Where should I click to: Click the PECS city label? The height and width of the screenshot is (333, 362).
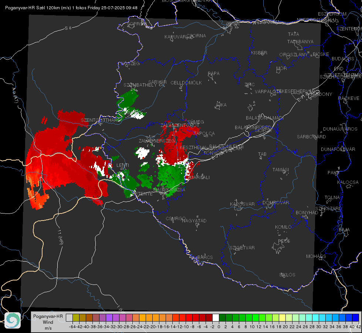click(x=284, y=241)
